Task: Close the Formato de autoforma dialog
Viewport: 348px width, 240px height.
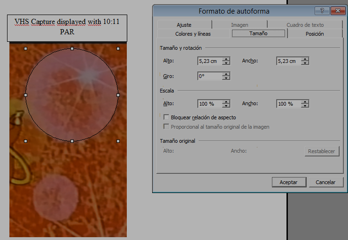Action: pos(338,11)
